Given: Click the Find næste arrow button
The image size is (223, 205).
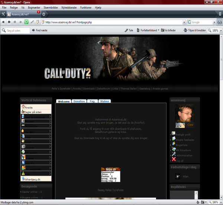Looking at the screenshot, I should [40, 30].
